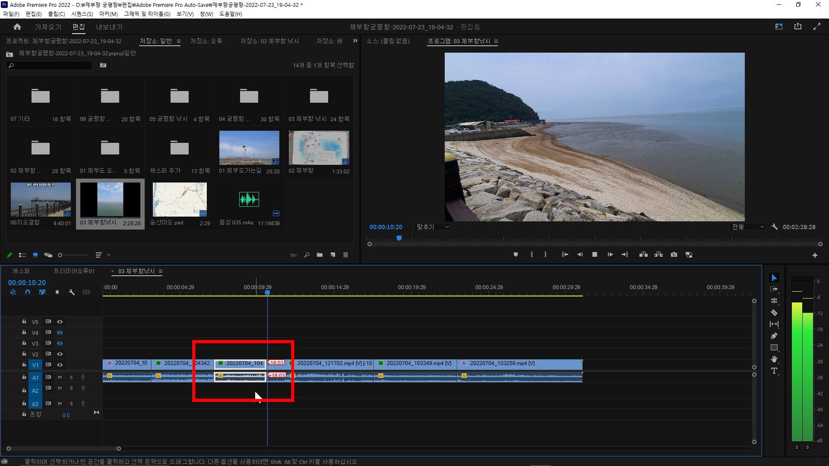Click the New Bin folder icon
This screenshot has height=466, width=829.
coord(320,255)
